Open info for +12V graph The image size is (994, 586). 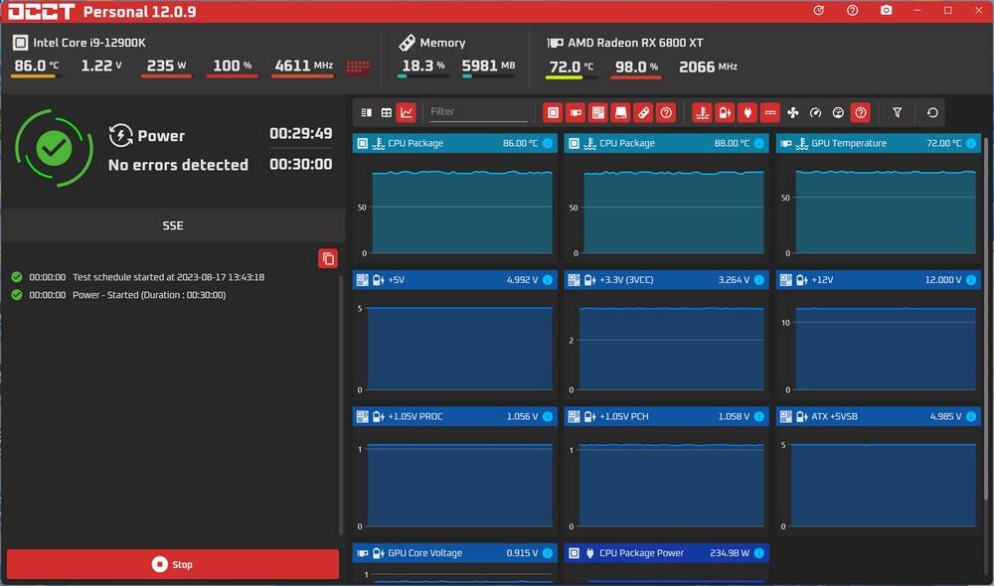(x=970, y=280)
